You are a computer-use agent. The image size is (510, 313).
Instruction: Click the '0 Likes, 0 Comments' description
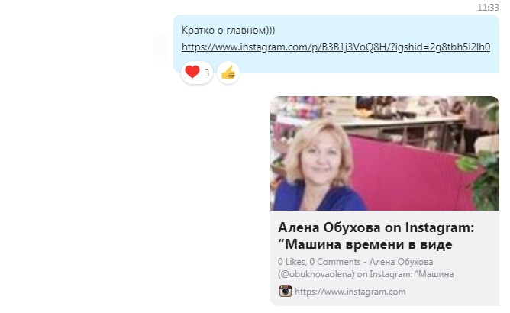point(319,262)
